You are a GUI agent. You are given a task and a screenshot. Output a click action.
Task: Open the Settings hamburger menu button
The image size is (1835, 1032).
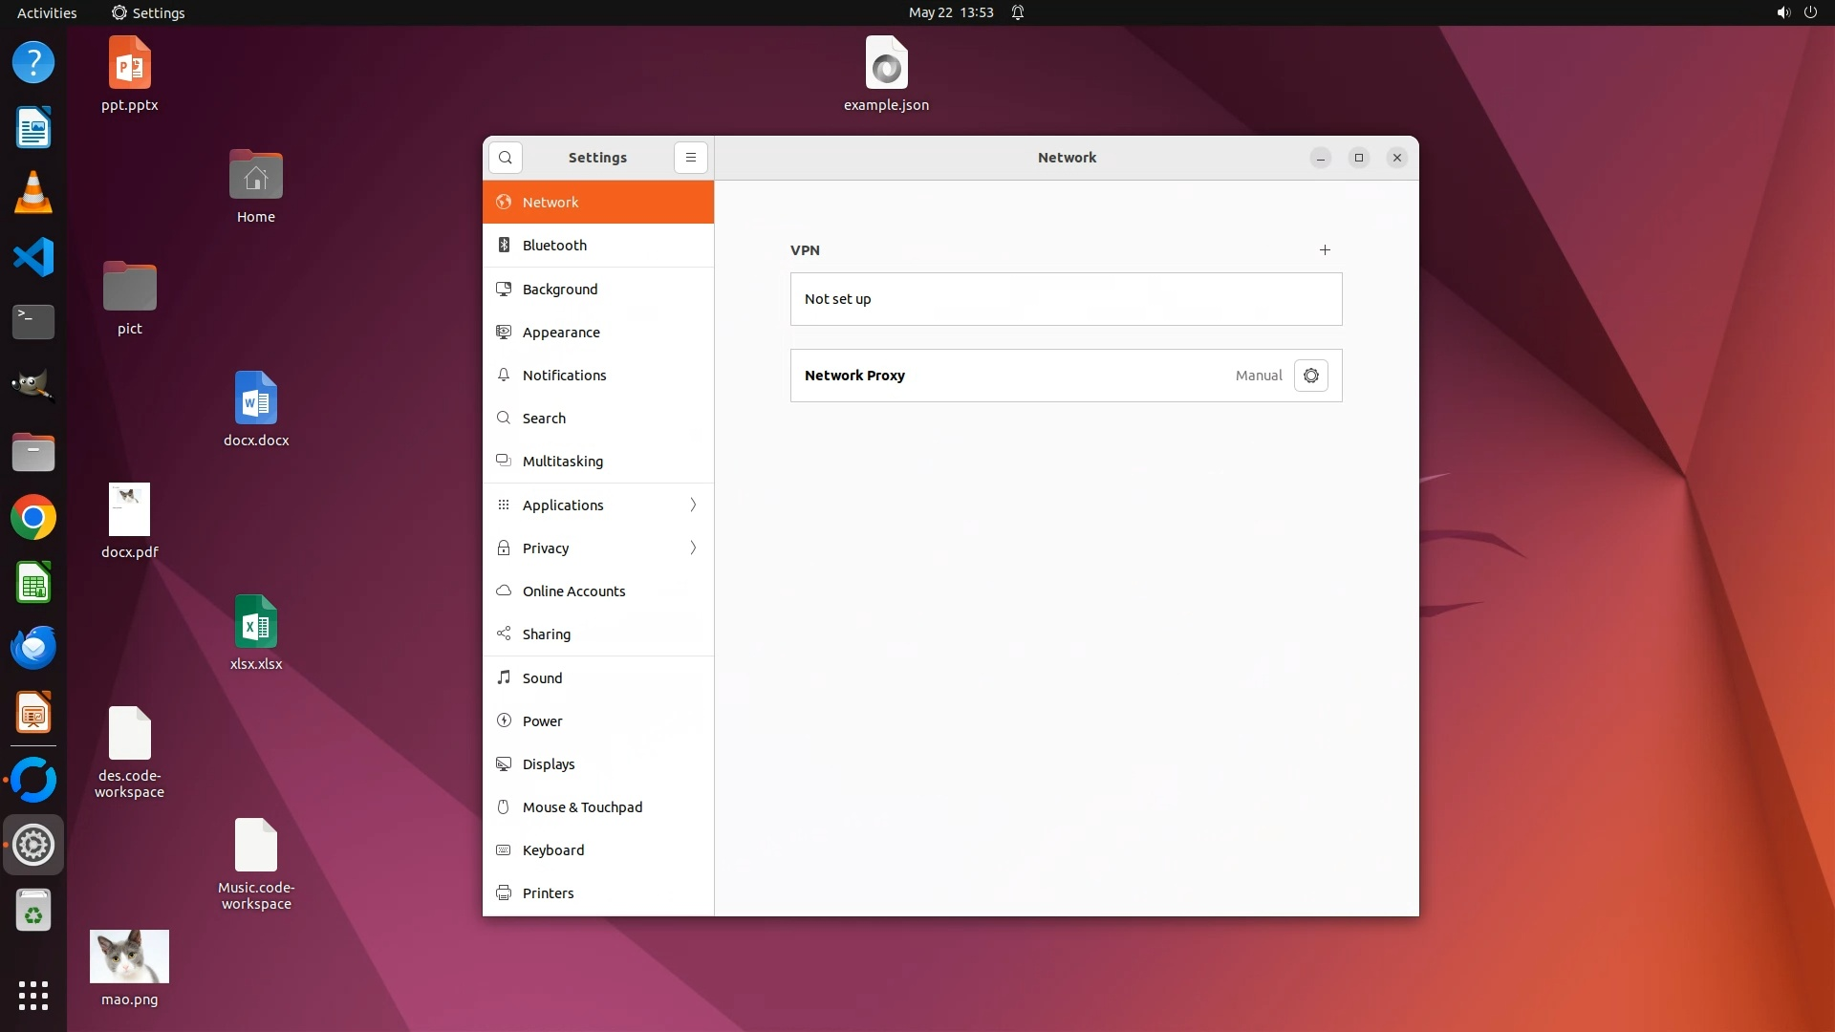(x=690, y=158)
